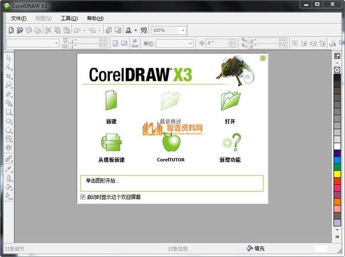345x257 pixels.
Task: Launch CorelTUTOR apple button
Action: click(x=171, y=148)
